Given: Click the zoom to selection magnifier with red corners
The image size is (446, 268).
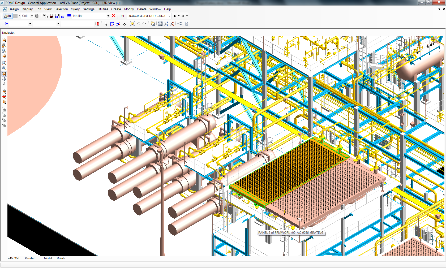Looking at the screenshot, I should click(x=4, y=63).
